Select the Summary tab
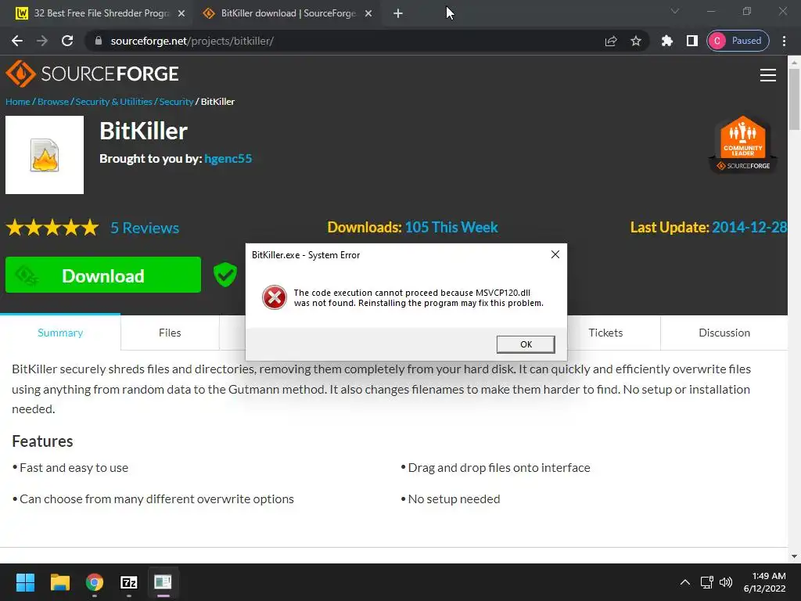801x601 pixels. point(60,333)
